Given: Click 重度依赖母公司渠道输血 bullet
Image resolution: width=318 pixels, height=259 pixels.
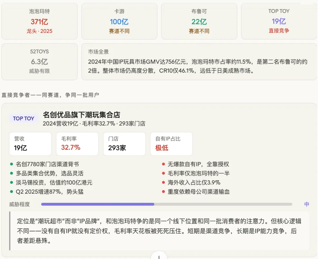Looking at the screenshot, I should point(196,192).
